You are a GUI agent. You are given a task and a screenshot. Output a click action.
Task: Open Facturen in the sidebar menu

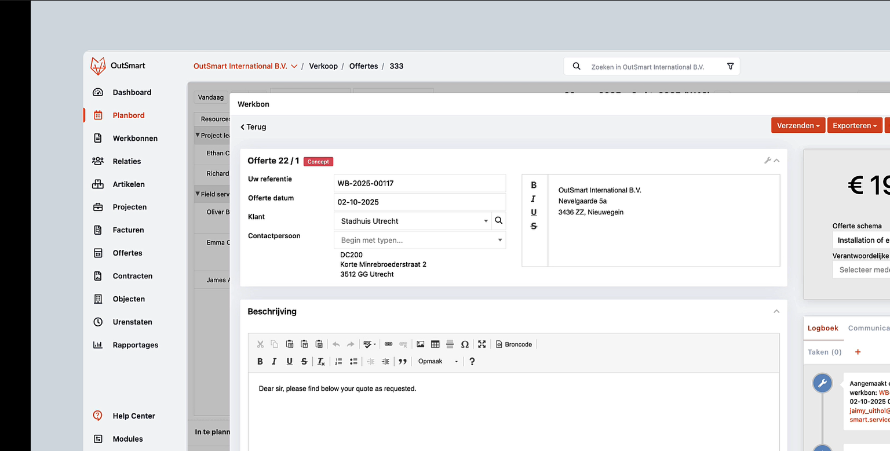coord(128,230)
